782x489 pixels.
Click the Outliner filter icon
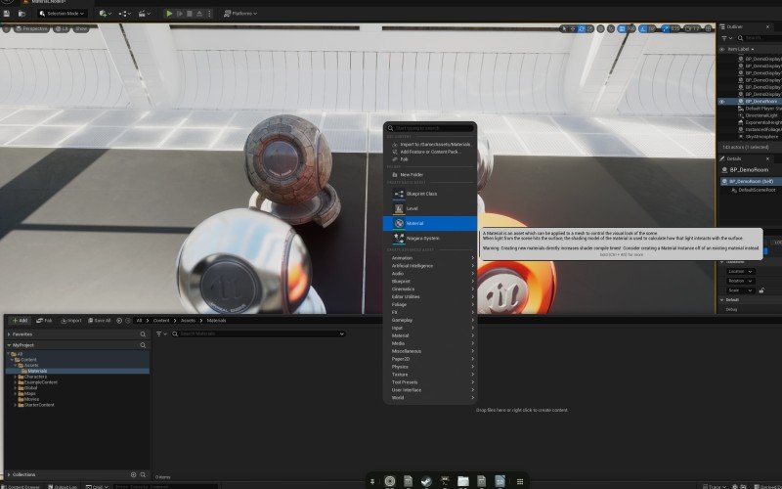click(726, 38)
